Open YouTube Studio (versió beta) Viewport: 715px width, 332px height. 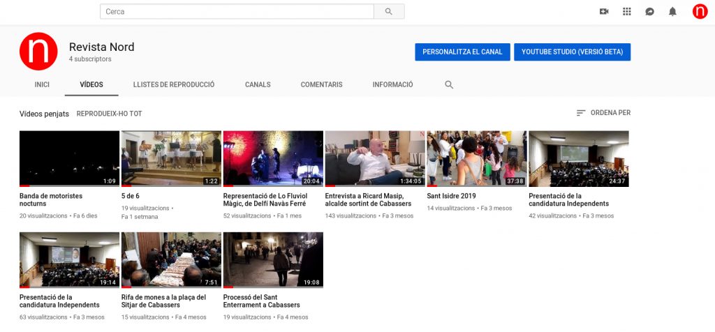572,52
